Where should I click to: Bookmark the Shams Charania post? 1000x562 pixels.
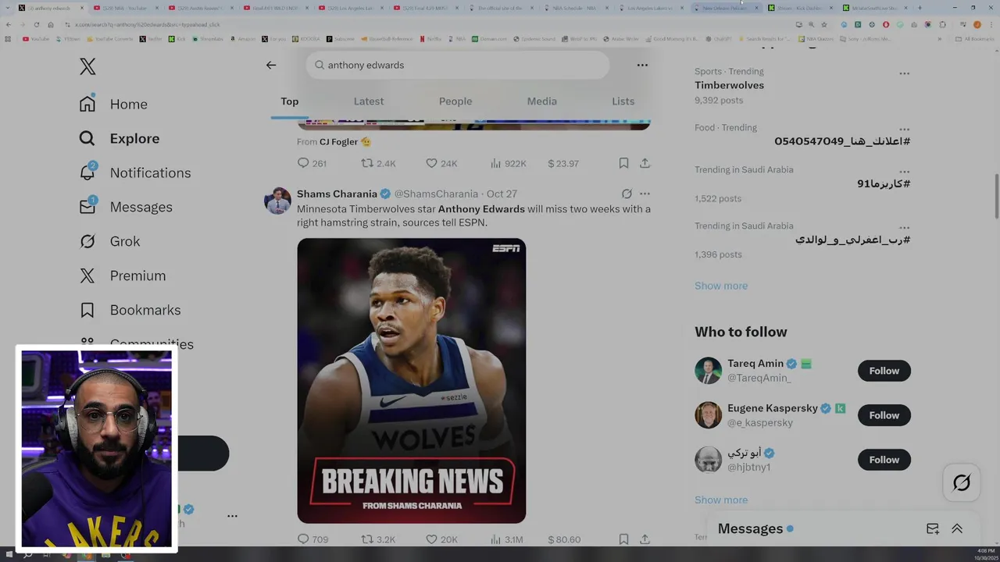[x=623, y=539]
